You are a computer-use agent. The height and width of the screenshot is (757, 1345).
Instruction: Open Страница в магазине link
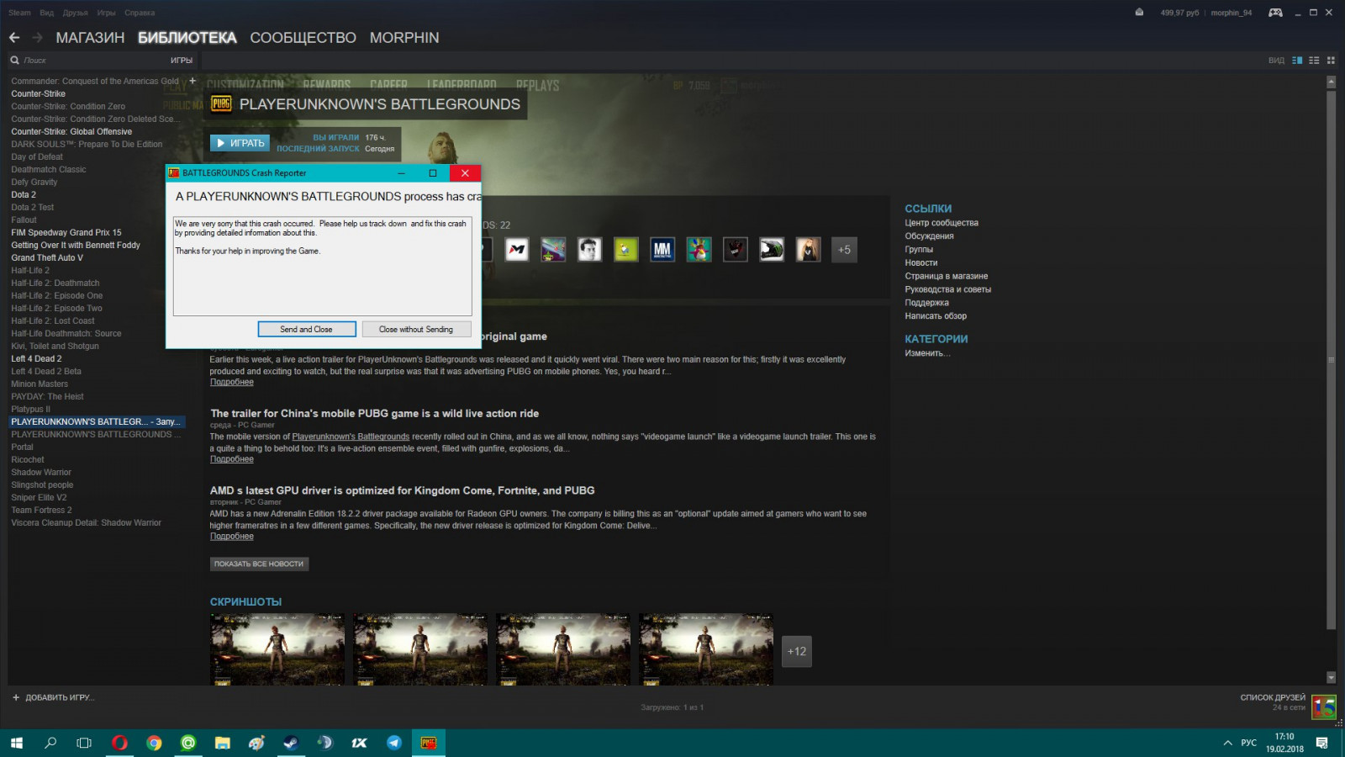[947, 276]
